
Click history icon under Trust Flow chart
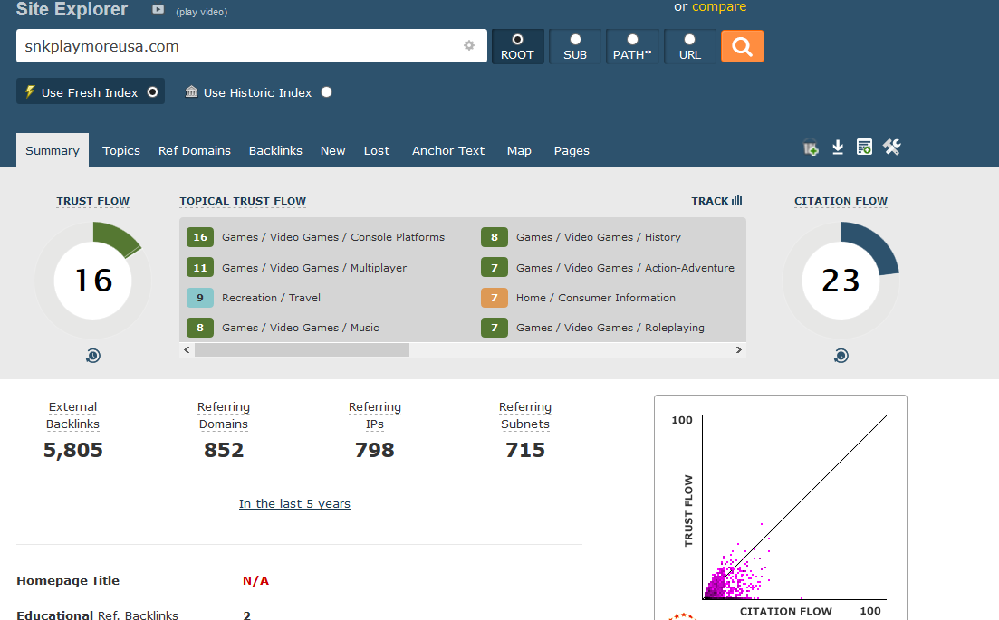coord(92,356)
